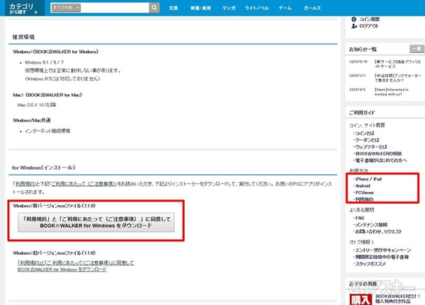
Task: Download old version 1.1.8 link
Action: click(76, 266)
